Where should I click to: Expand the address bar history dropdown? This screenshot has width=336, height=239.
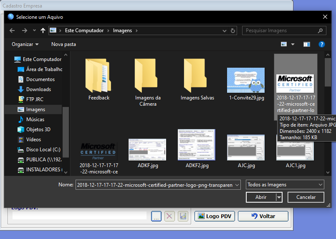click(225, 31)
